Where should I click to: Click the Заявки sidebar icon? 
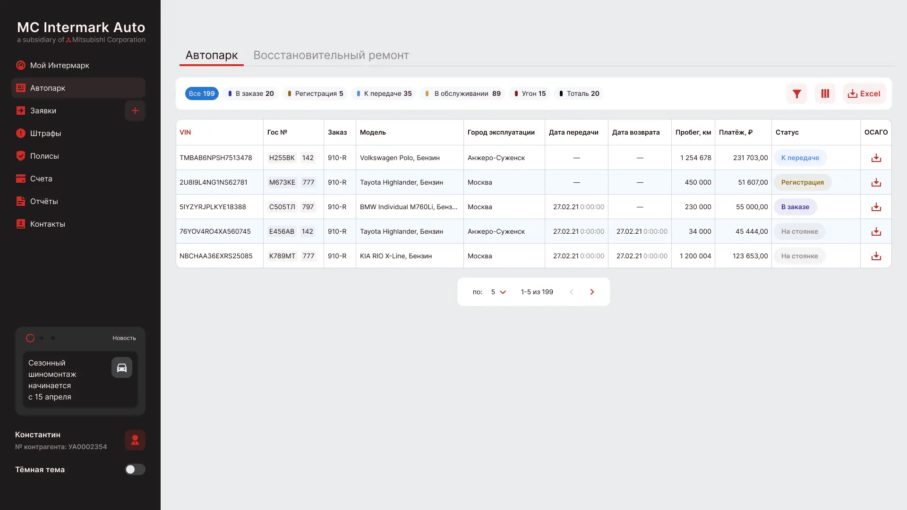tap(21, 110)
